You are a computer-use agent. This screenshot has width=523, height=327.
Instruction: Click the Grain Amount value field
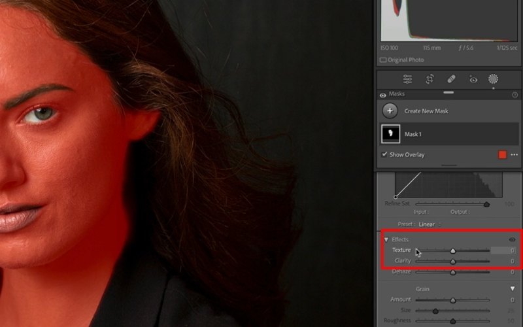point(512,300)
